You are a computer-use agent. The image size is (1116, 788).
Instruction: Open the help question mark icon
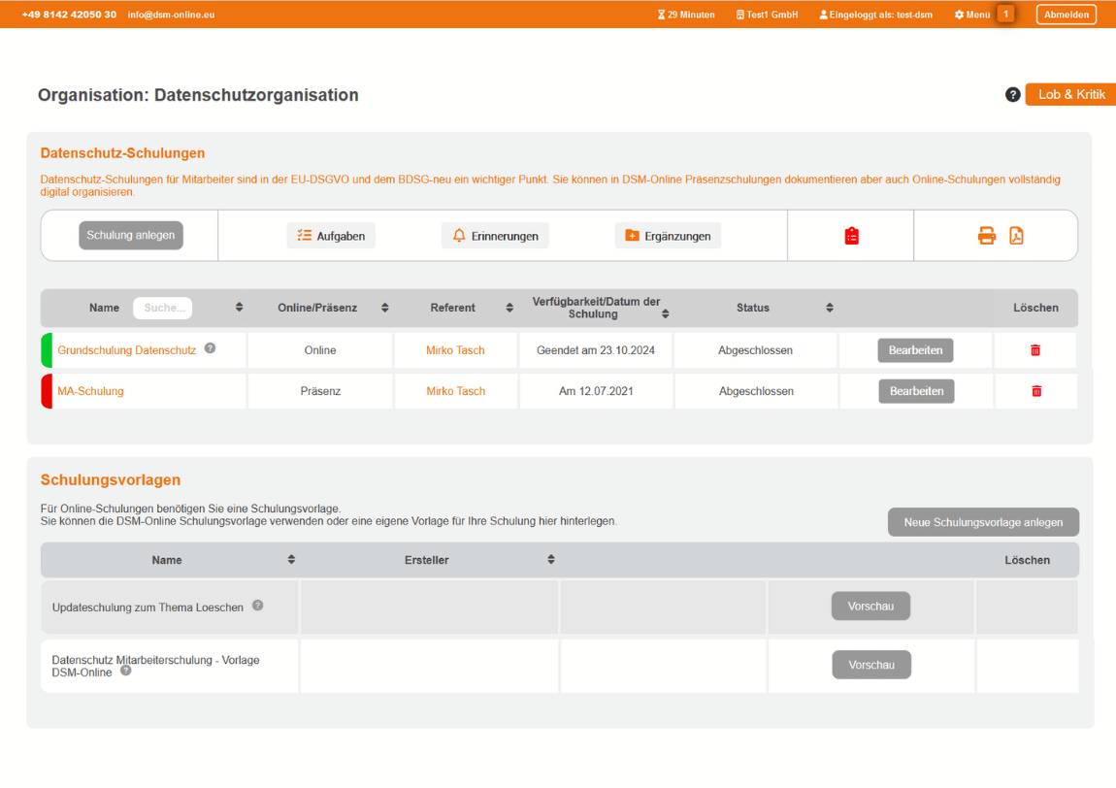pyautogui.click(x=1012, y=95)
